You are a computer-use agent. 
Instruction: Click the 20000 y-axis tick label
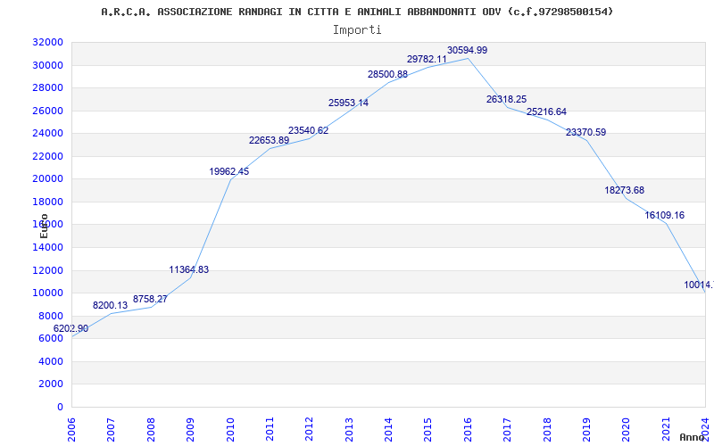48,179
